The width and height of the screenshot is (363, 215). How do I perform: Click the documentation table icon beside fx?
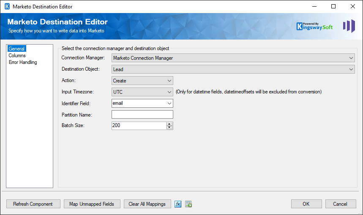pos(188,204)
